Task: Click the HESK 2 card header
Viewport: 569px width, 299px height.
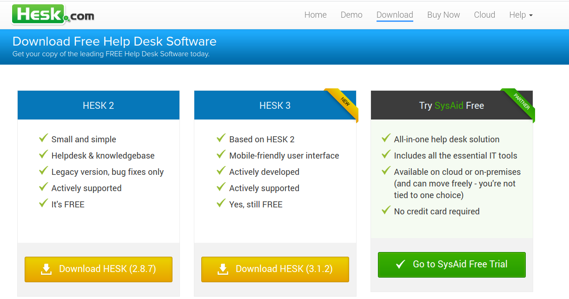Action: (99, 105)
